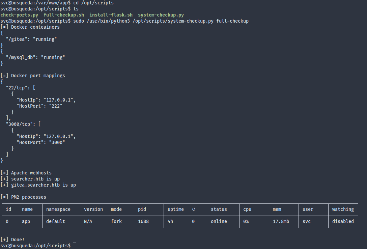Click green system-checkup.py in ls output
Image resolution: width=367 pixels, height=249 pixels.
pos(161,15)
